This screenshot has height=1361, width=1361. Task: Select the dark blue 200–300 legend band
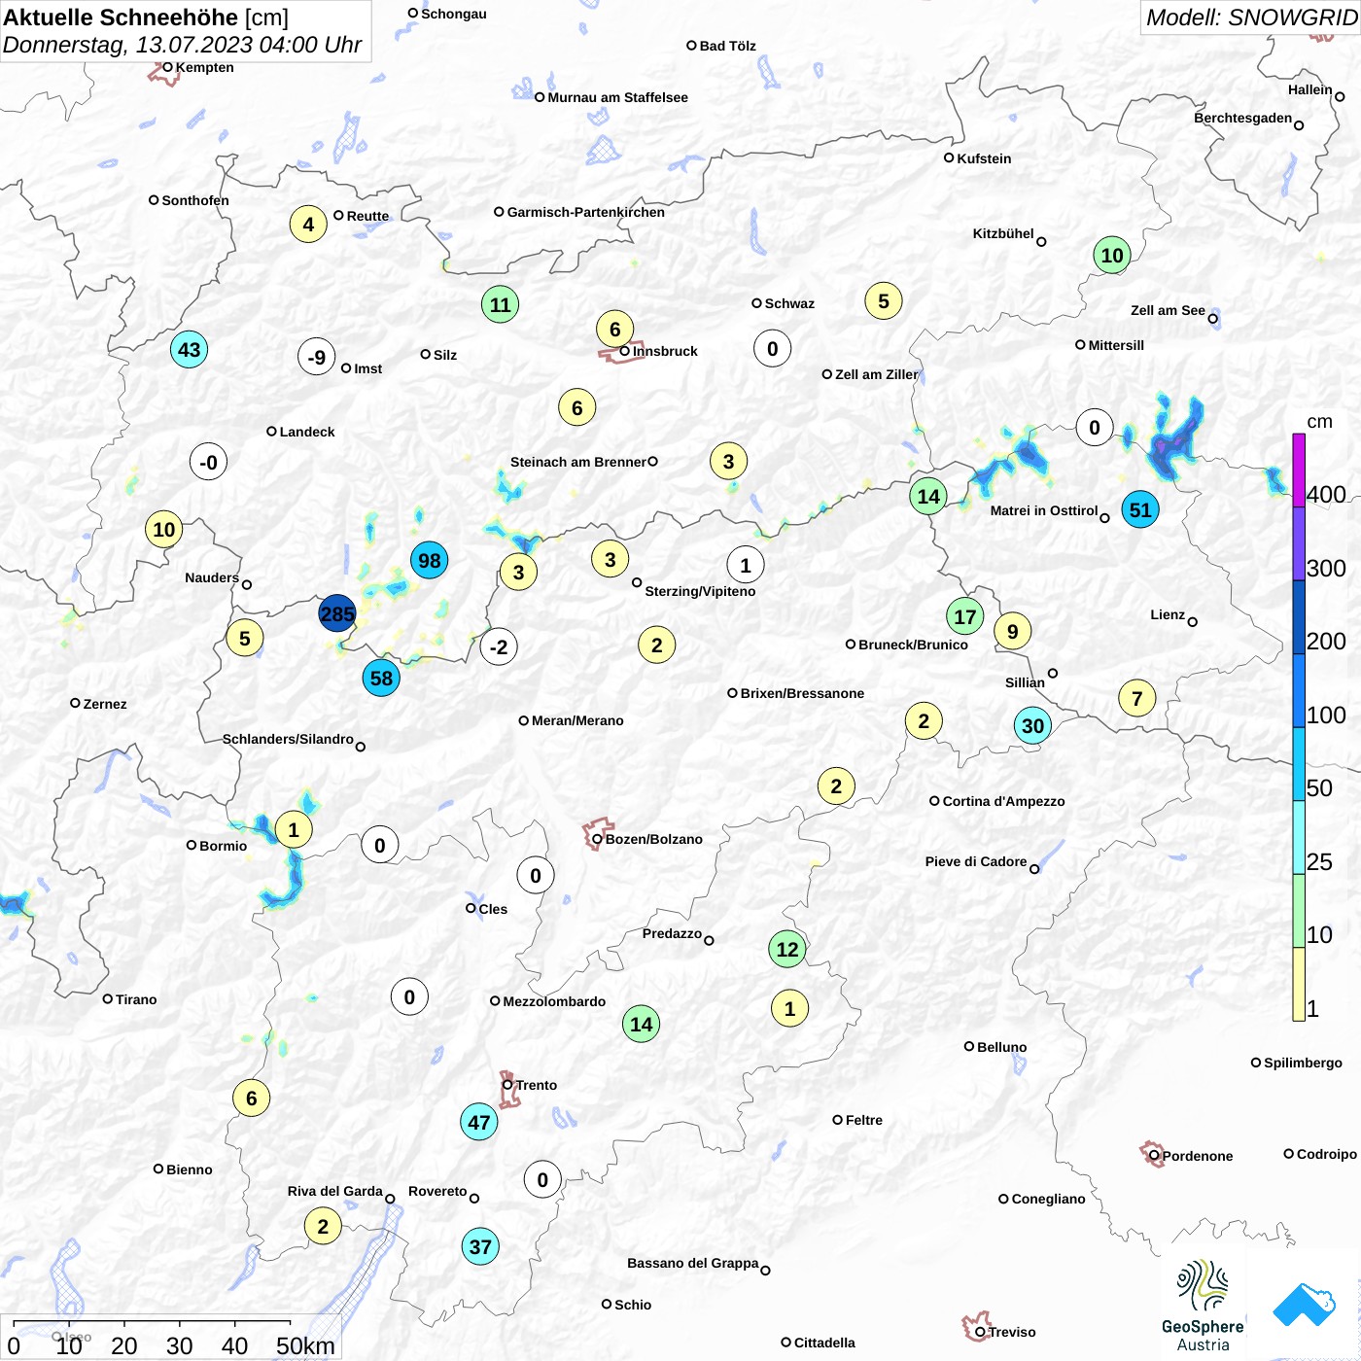(x=1299, y=617)
